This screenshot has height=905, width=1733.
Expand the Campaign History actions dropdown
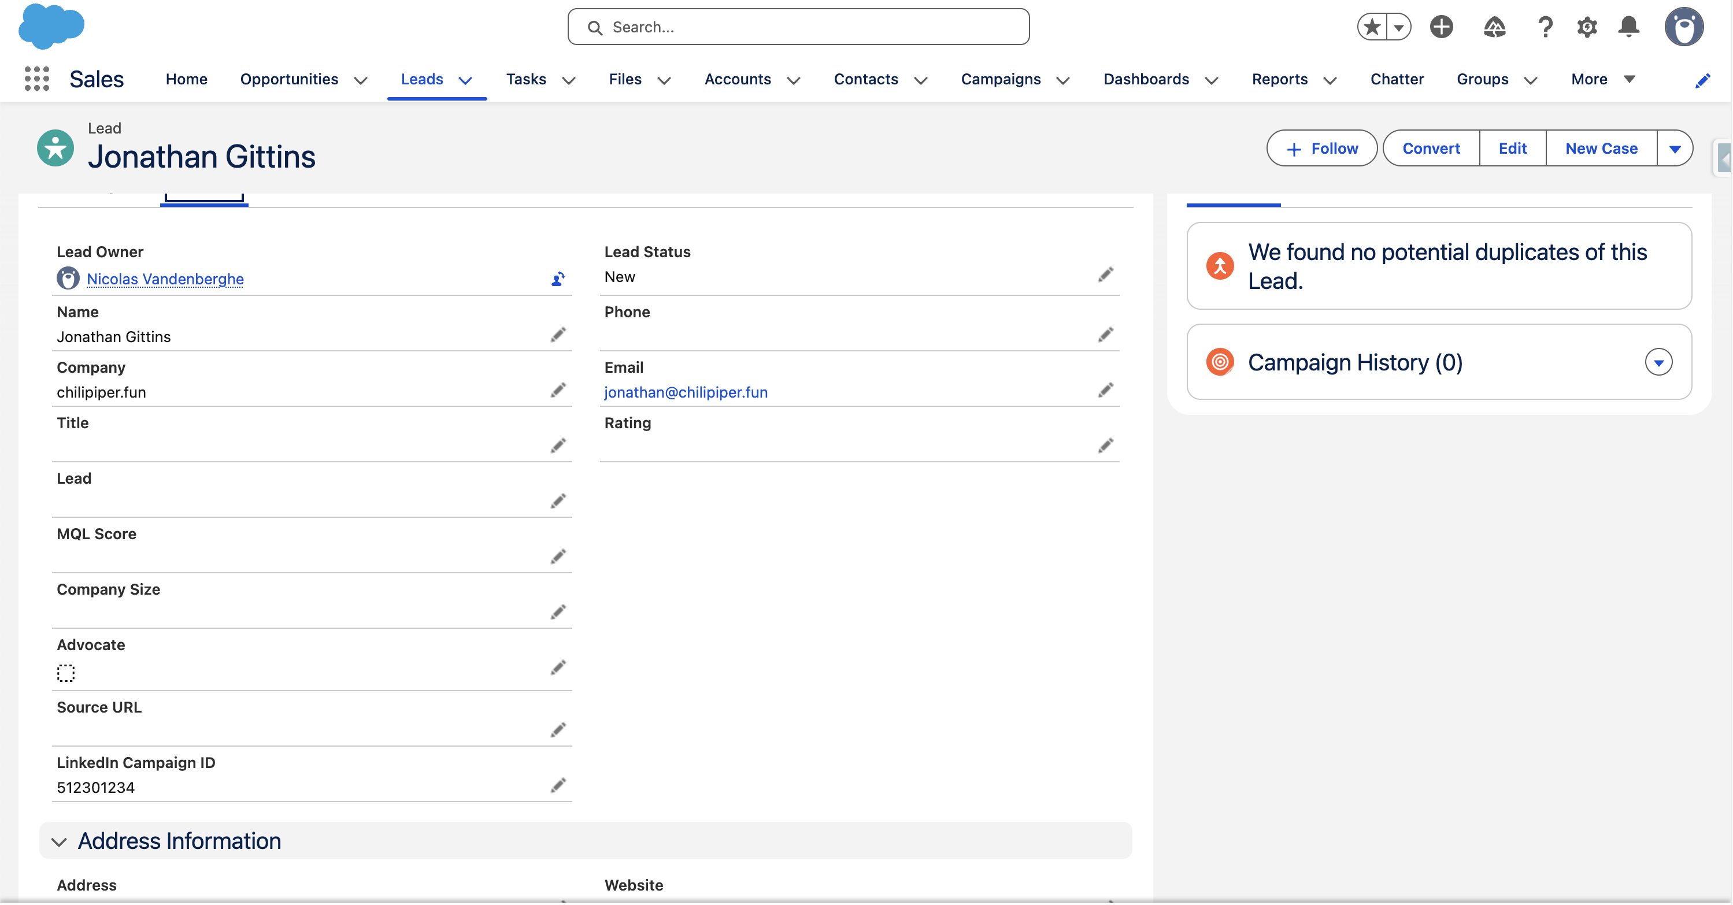1658,362
